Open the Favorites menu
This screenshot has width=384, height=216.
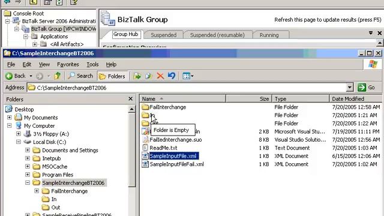[x=68, y=64]
